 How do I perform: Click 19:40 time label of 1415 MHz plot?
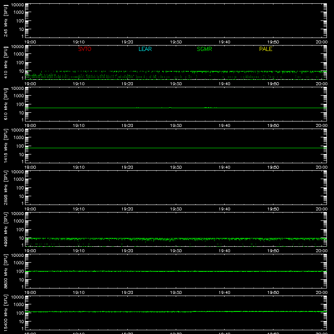coord(225,167)
